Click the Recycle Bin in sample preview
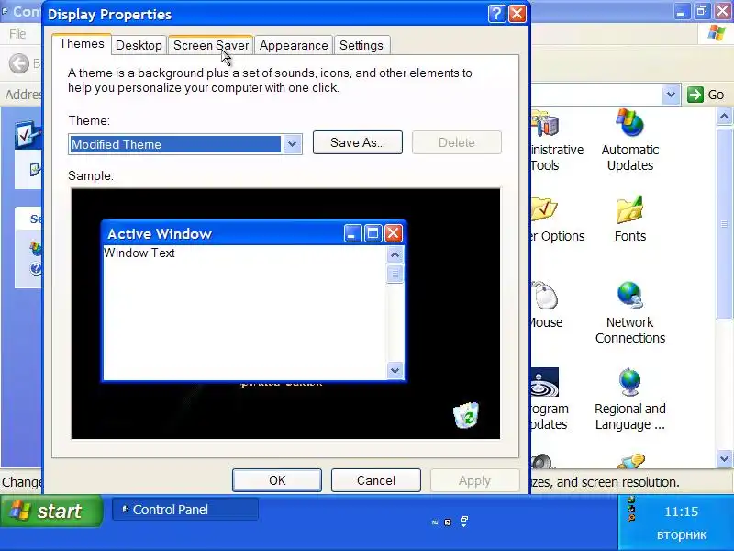734x551 pixels. pyautogui.click(x=466, y=415)
